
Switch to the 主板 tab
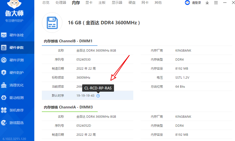click(102, 3)
